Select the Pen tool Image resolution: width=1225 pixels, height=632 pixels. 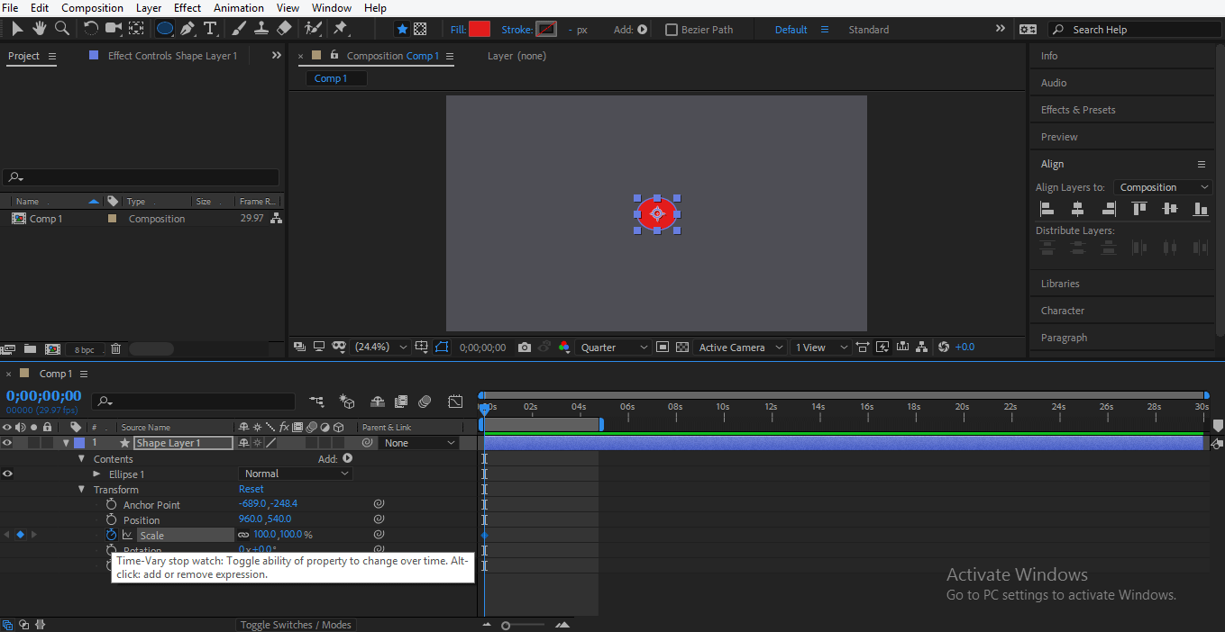[x=187, y=29]
